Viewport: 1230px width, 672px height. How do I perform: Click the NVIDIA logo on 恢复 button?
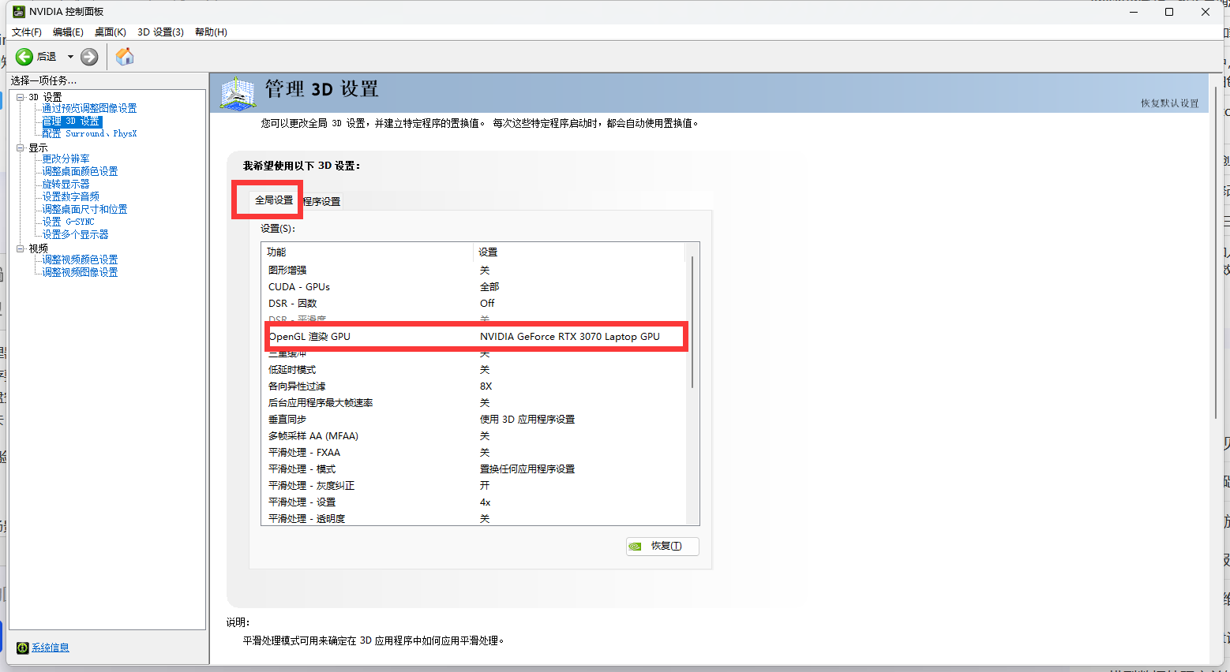(x=635, y=546)
